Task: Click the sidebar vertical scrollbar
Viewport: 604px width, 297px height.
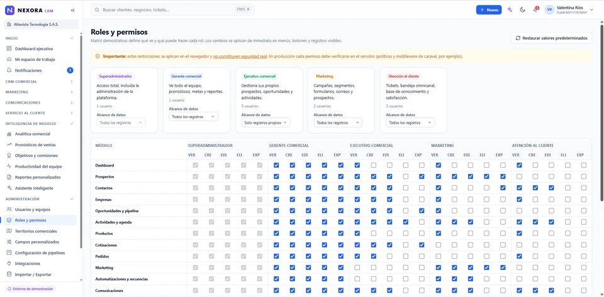Action: [x=81, y=141]
